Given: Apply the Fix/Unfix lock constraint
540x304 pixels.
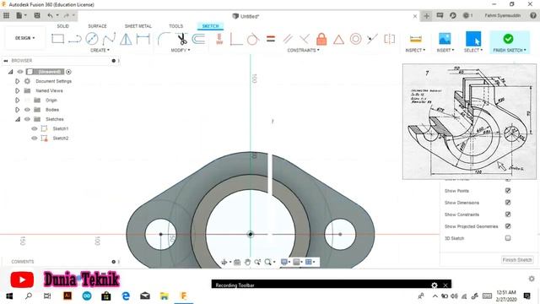Looking at the screenshot, I should pos(321,39).
